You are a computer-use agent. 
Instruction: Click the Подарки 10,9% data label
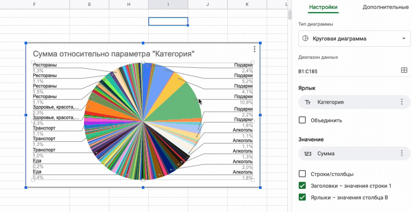pos(243,99)
